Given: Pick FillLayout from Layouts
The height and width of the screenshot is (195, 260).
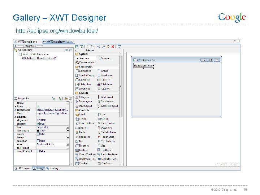Looking at the screenshot, I should (x=82, y=97).
